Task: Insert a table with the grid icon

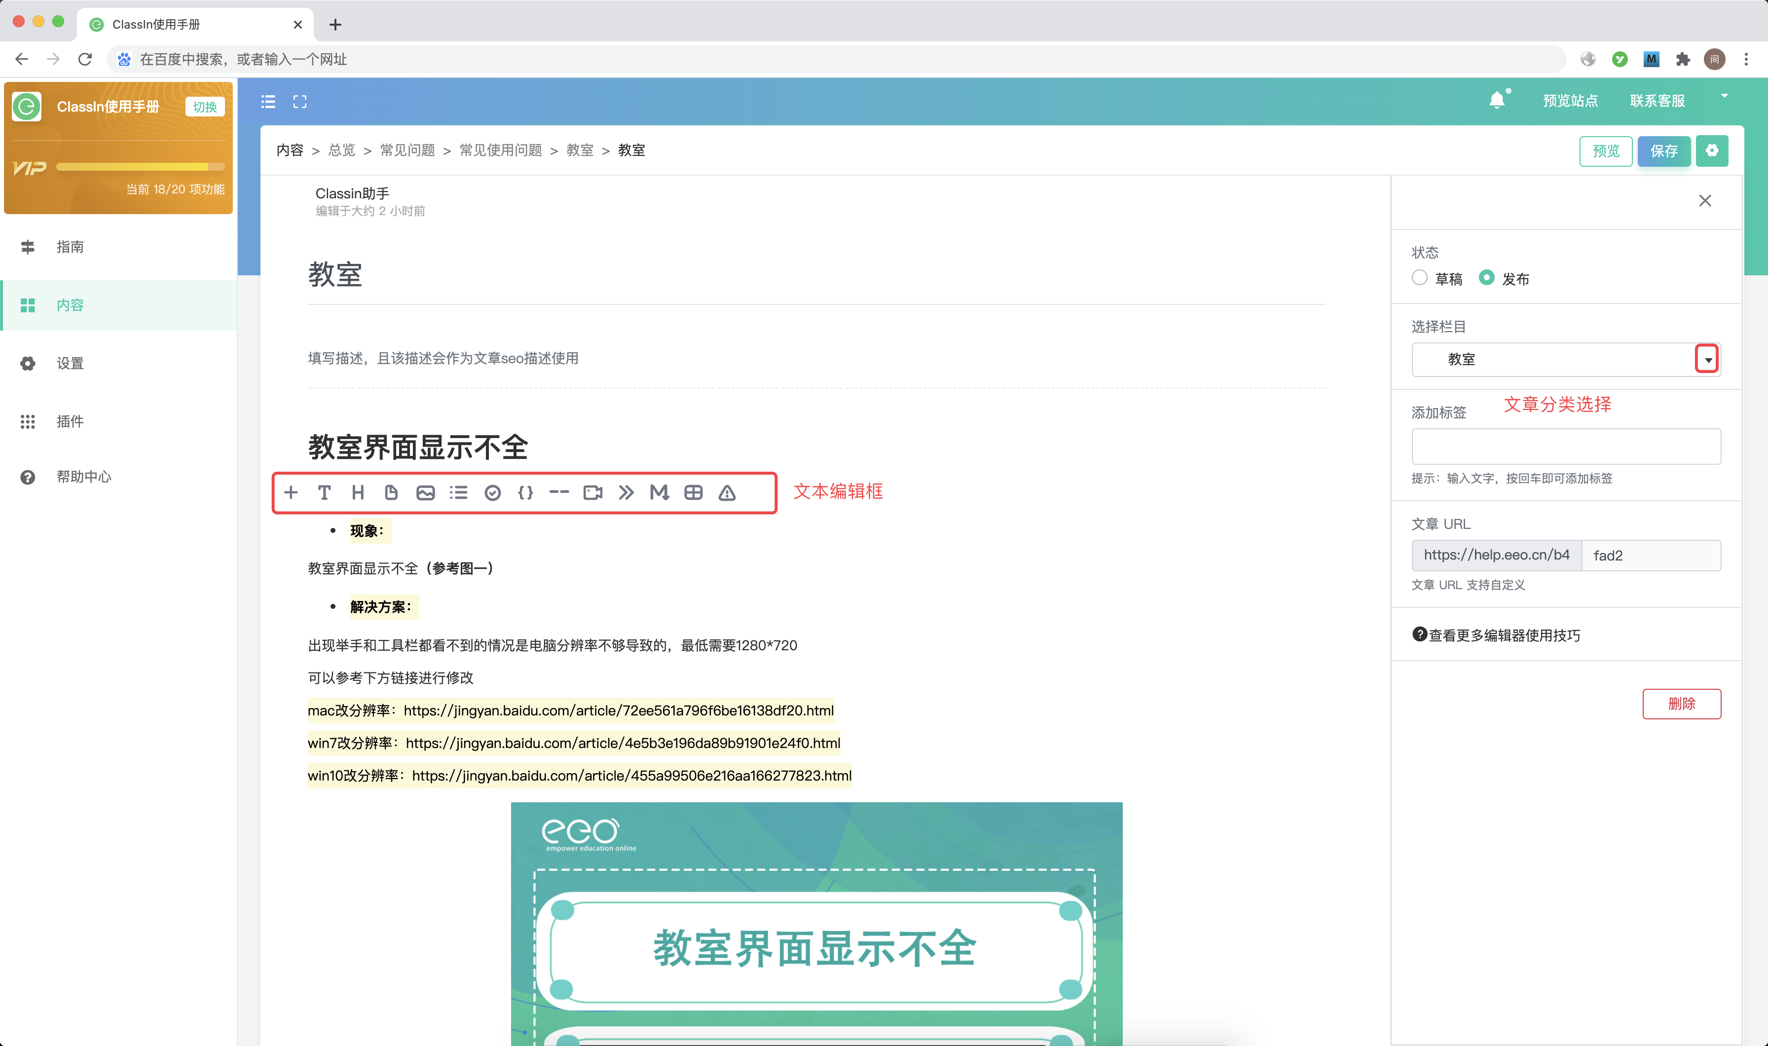Action: (x=694, y=493)
